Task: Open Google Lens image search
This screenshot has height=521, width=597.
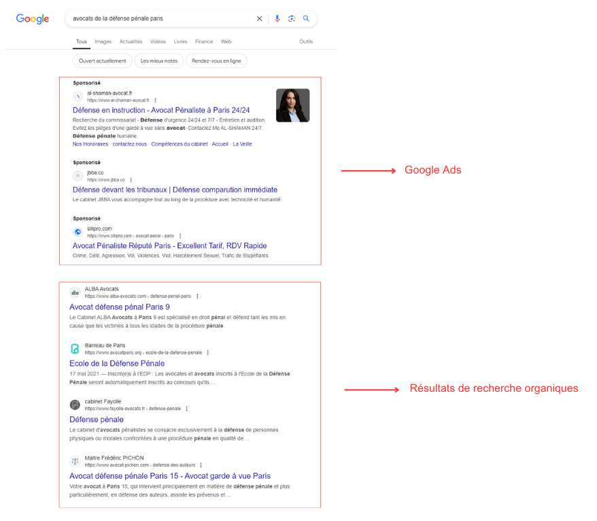Action: [x=292, y=18]
